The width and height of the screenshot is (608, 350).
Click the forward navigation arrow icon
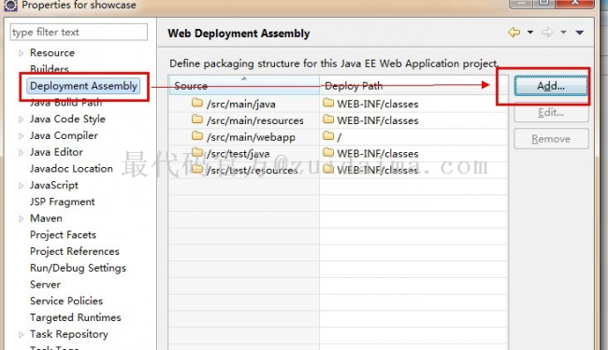(x=547, y=33)
